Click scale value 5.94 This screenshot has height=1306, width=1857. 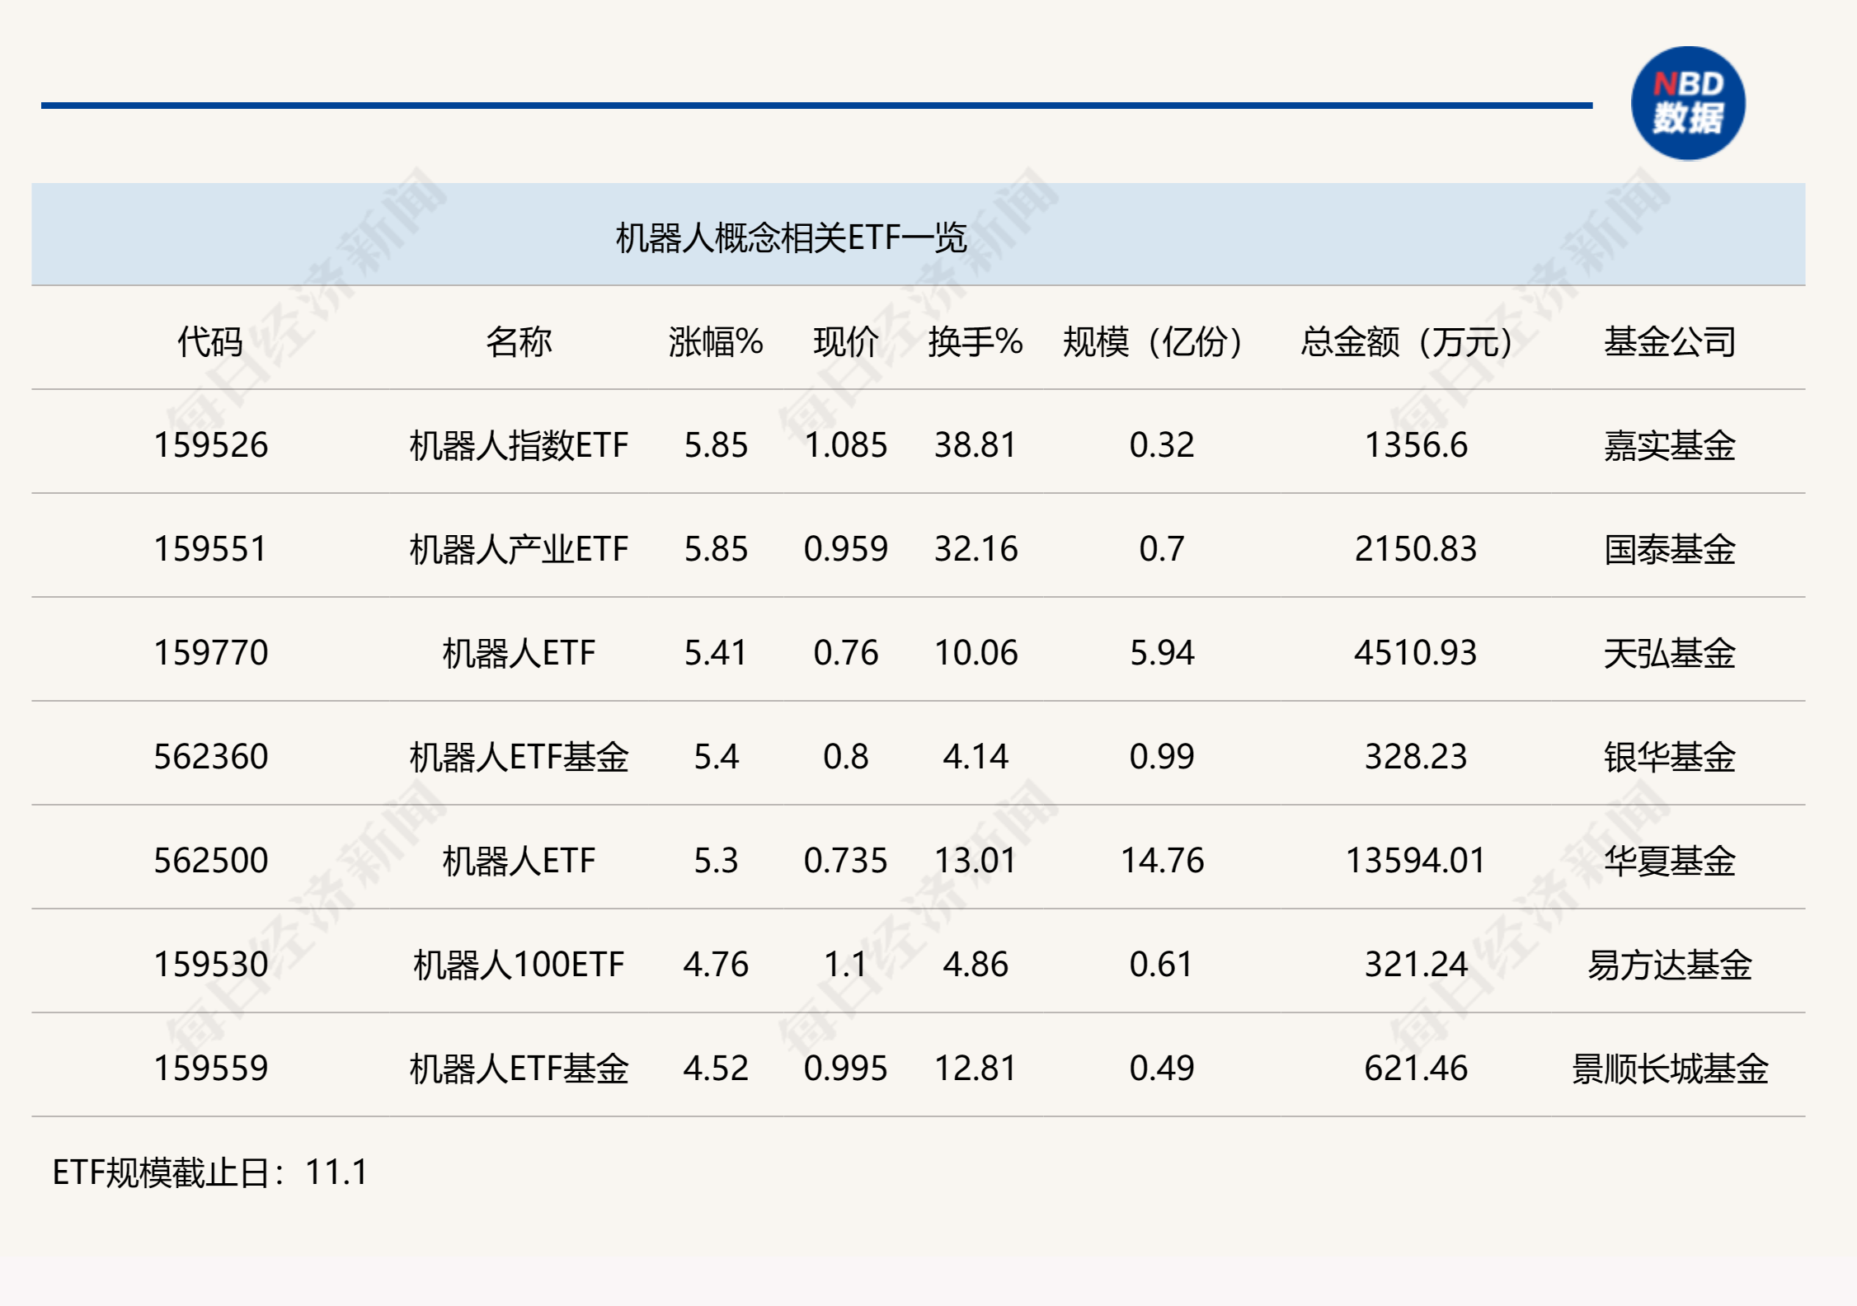click(x=1162, y=653)
